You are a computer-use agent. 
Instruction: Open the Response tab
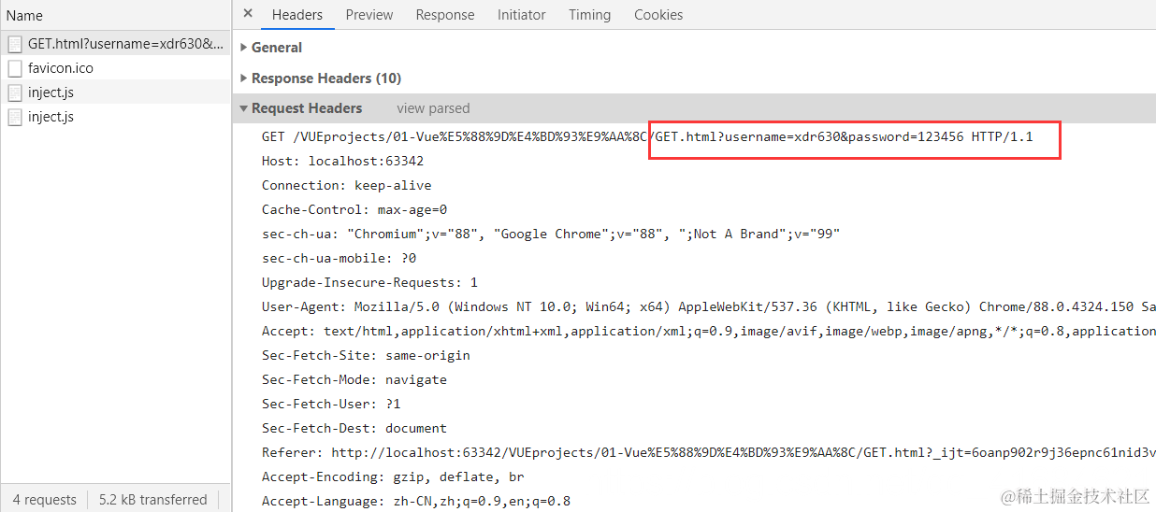[445, 15]
